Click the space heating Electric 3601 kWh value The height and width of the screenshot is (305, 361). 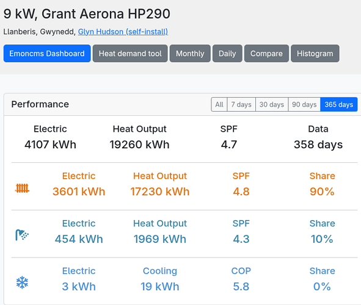tap(79, 192)
